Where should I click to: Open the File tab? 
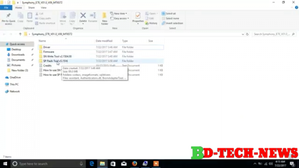(x=6, y=7)
